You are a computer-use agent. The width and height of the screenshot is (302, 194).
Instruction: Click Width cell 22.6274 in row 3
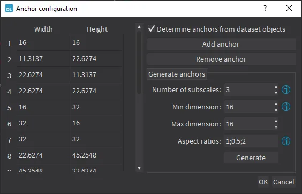point(43,75)
